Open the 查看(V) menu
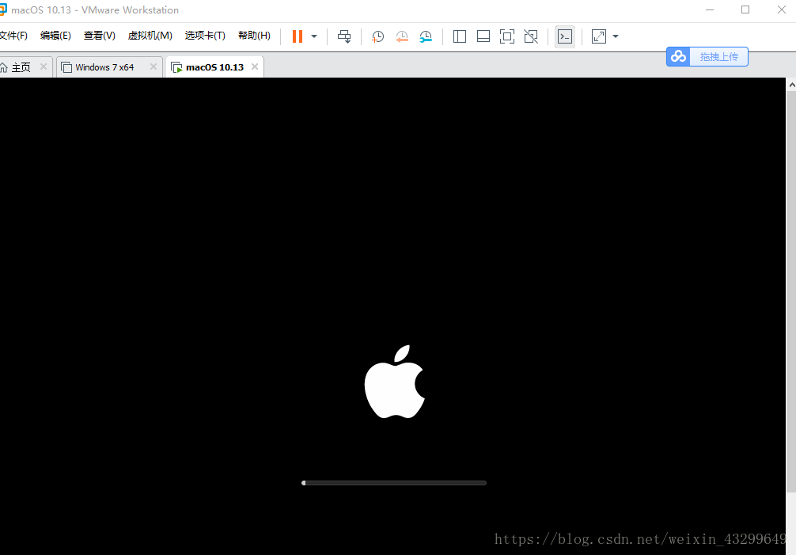This screenshot has height=555, width=796. 100,36
